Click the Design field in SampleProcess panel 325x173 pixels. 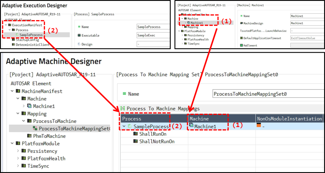tap(153, 44)
